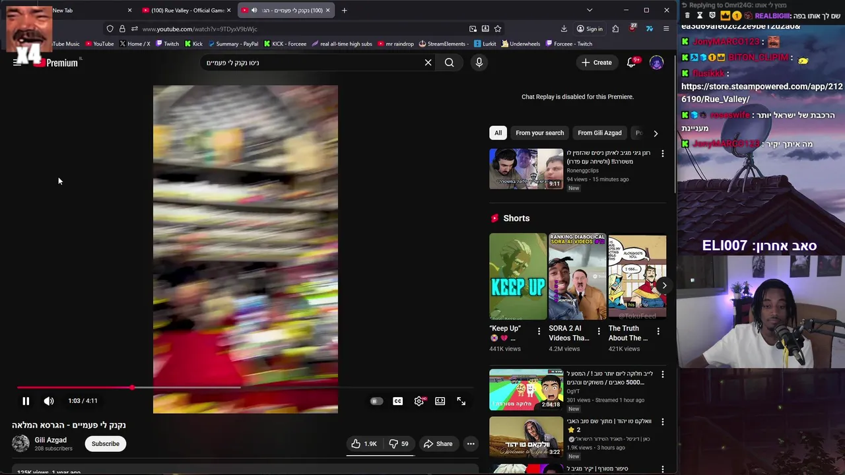845x475 pixels.
Task: Open a new browser tab
Action: (x=344, y=10)
